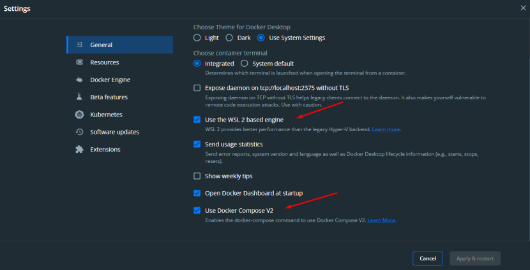Open Software updates settings
Image resolution: width=530 pixels, height=270 pixels.
click(x=119, y=132)
